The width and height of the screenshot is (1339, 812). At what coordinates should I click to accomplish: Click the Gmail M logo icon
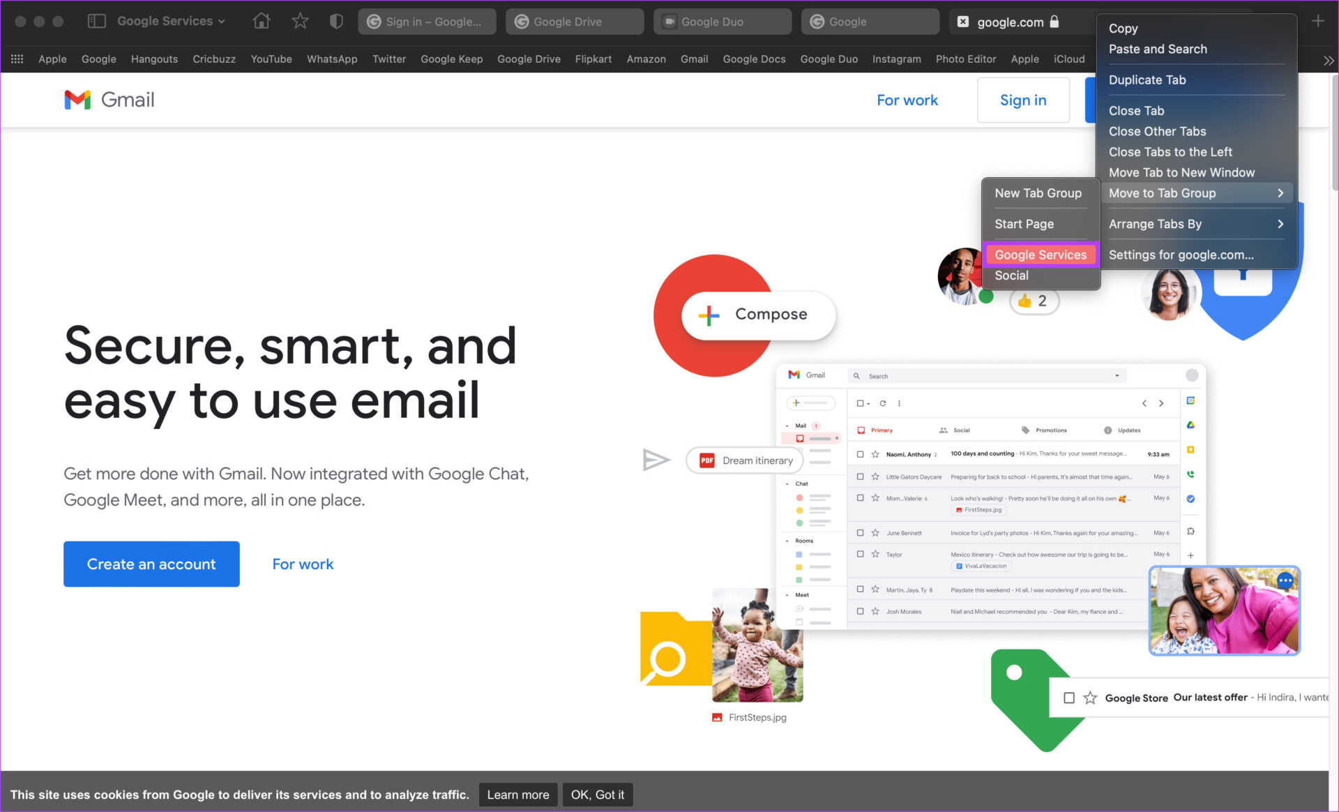[77, 100]
